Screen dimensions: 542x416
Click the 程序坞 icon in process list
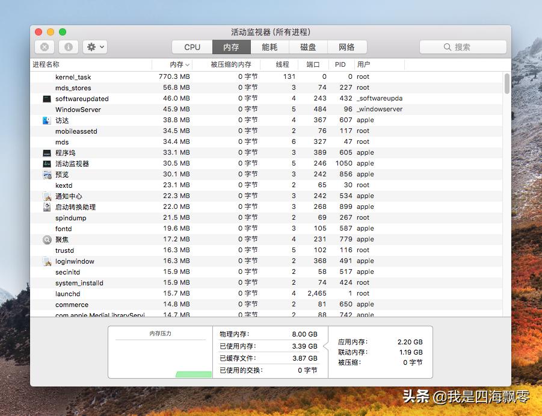pyautogui.click(x=46, y=152)
